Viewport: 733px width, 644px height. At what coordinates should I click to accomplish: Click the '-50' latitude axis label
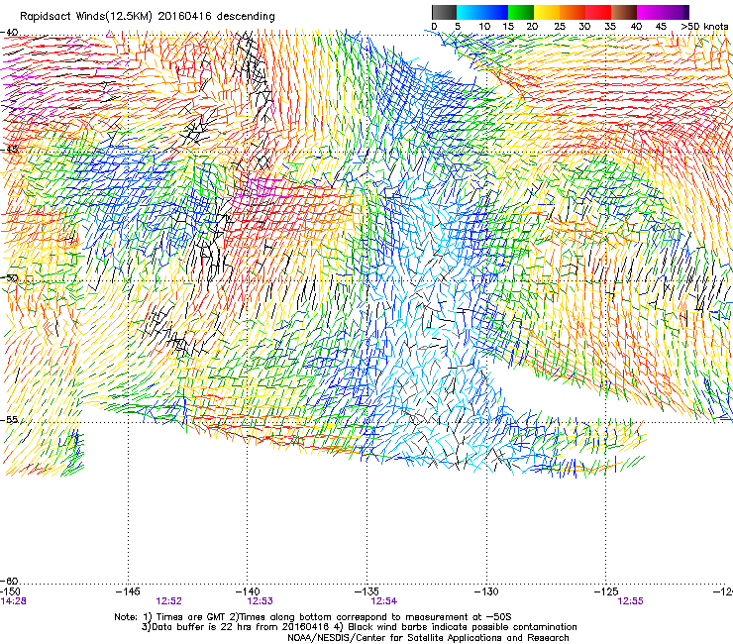9,278
